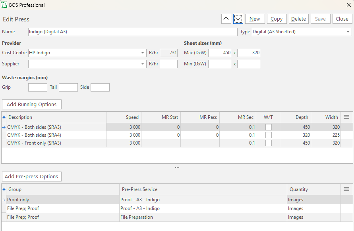
Task: Go to previous press record arrow
Action: [x=226, y=19]
